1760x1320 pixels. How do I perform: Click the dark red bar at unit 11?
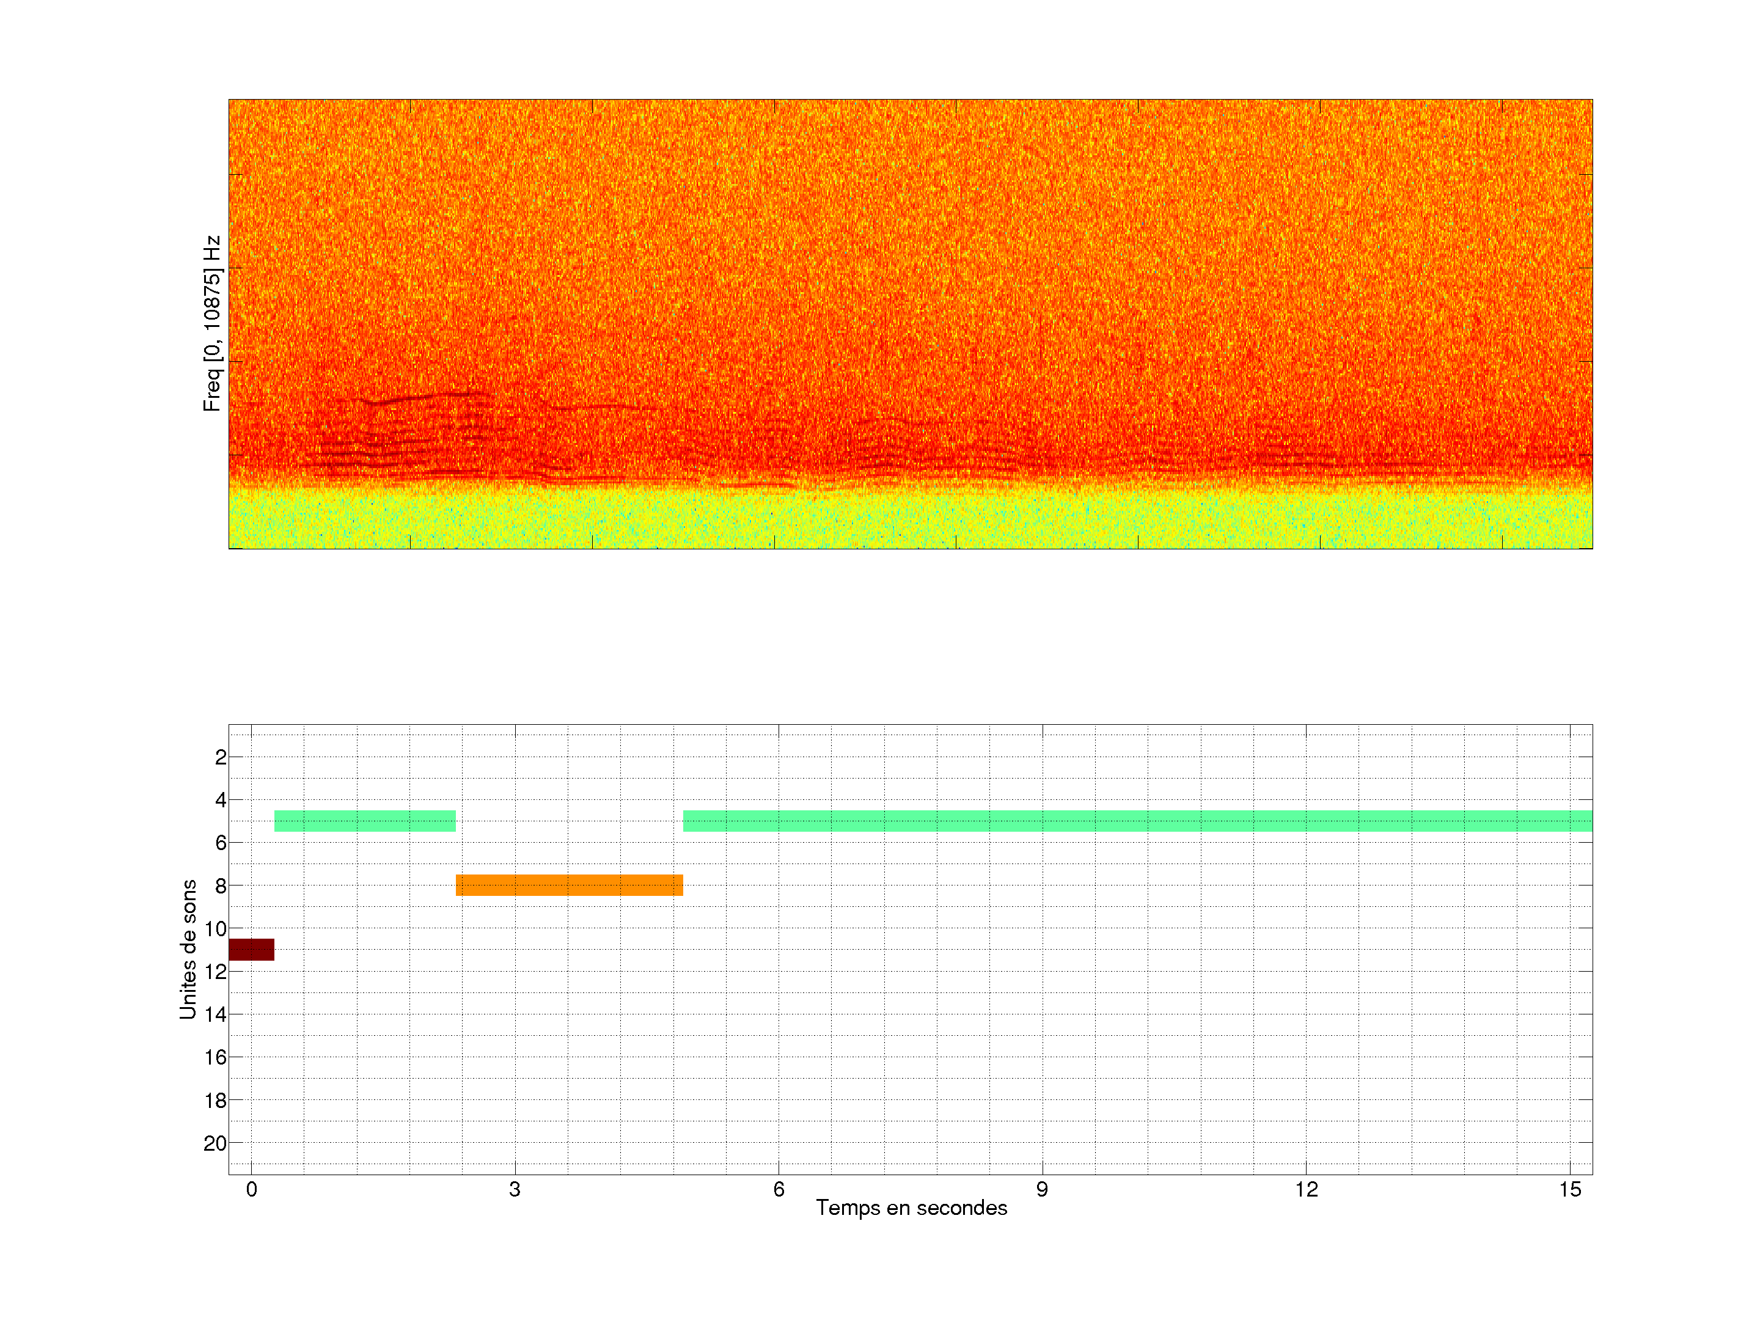(x=251, y=949)
